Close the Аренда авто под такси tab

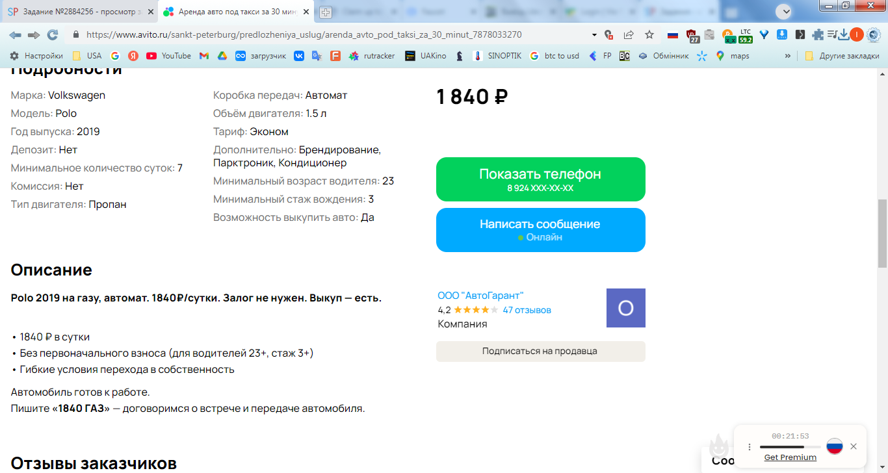[306, 12]
